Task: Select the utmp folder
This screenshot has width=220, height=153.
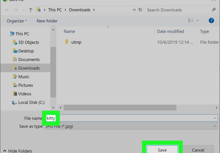Action: coord(76,42)
